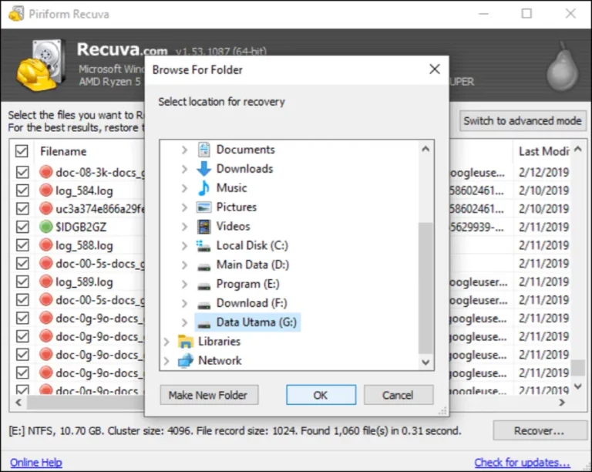This screenshot has width=592, height=472.
Task: Click file list horizontal scroll left arrow
Action: [x=18, y=403]
